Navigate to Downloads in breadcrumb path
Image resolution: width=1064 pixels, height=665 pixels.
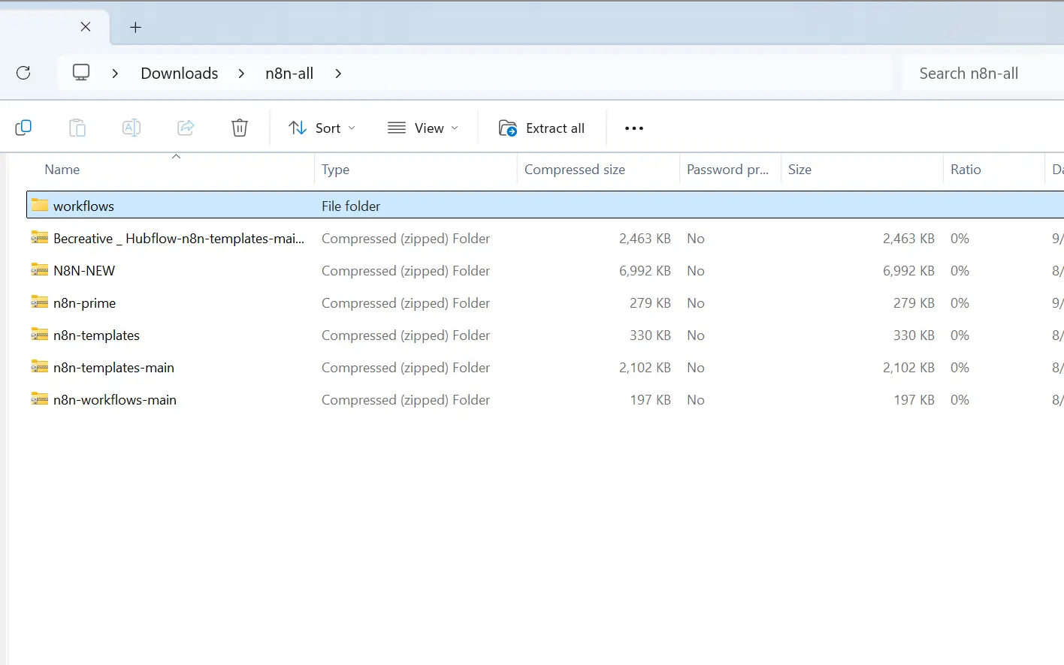(180, 74)
